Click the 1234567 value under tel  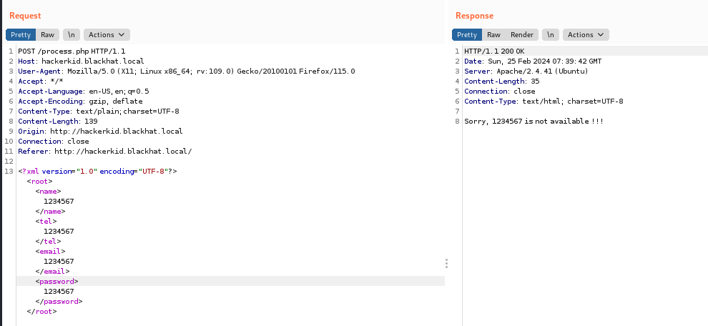coord(59,231)
